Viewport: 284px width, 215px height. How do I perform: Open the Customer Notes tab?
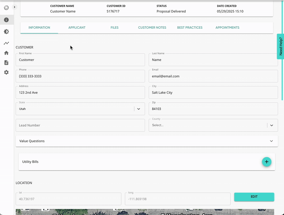(x=152, y=28)
